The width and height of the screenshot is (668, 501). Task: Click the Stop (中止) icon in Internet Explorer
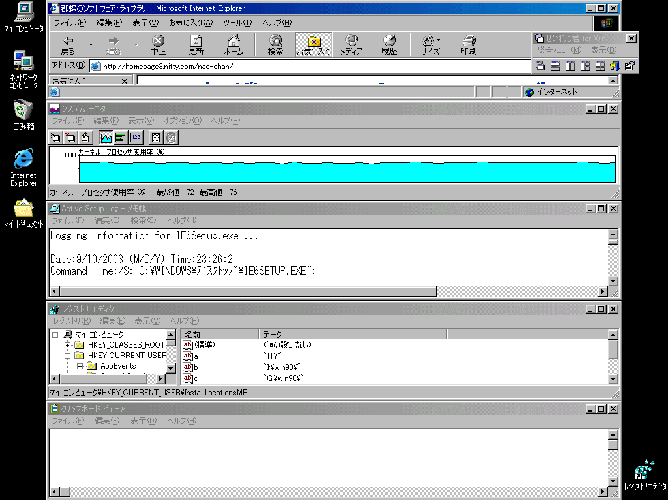(158, 45)
